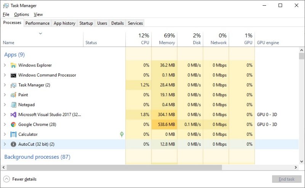Open the View menu

point(38,14)
